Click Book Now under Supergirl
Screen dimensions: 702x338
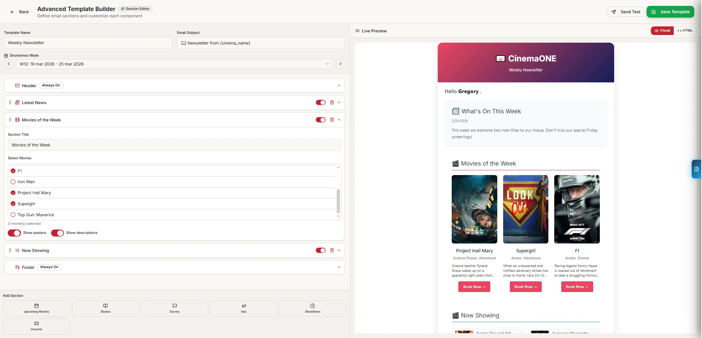click(x=526, y=287)
